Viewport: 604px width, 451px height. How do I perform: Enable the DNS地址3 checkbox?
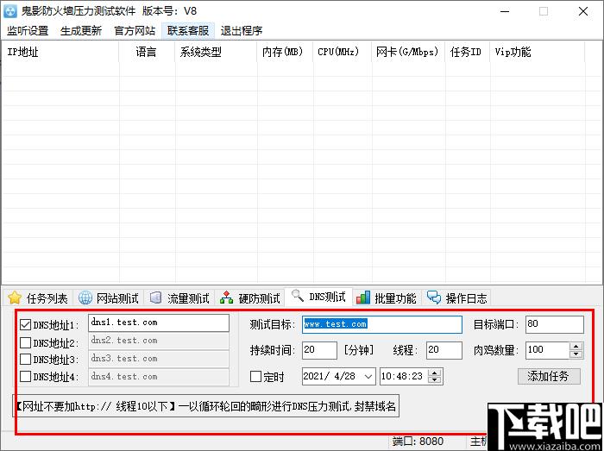[25, 360]
